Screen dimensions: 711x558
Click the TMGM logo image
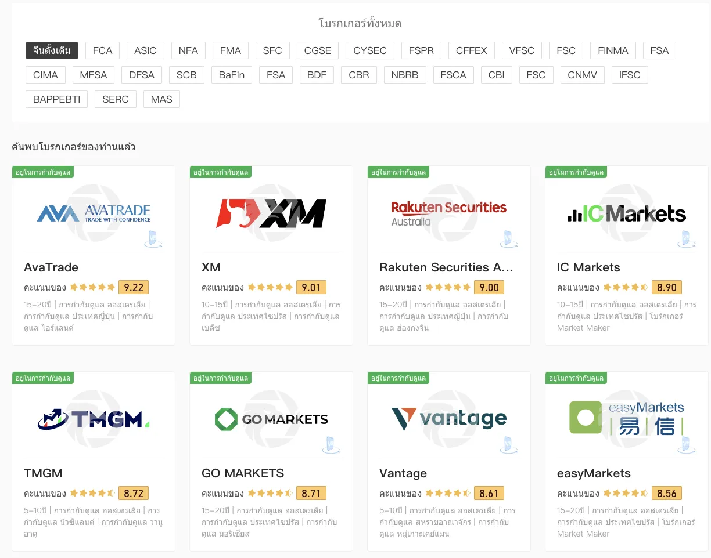pyautogui.click(x=94, y=419)
